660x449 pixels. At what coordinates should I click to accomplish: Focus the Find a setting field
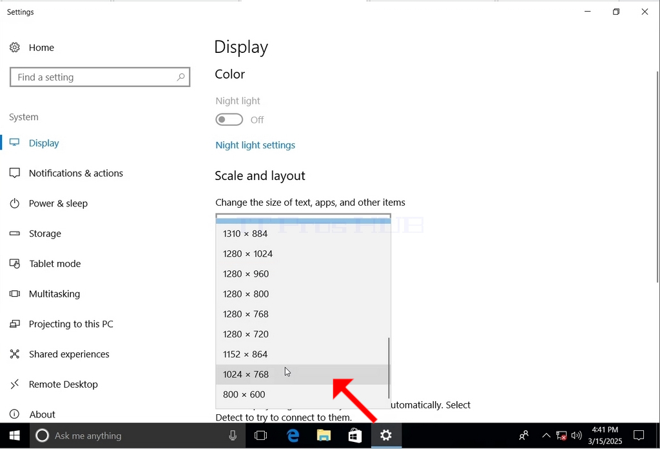(100, 77)
